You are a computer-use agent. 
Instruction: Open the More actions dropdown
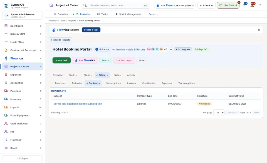pos(142,60)
